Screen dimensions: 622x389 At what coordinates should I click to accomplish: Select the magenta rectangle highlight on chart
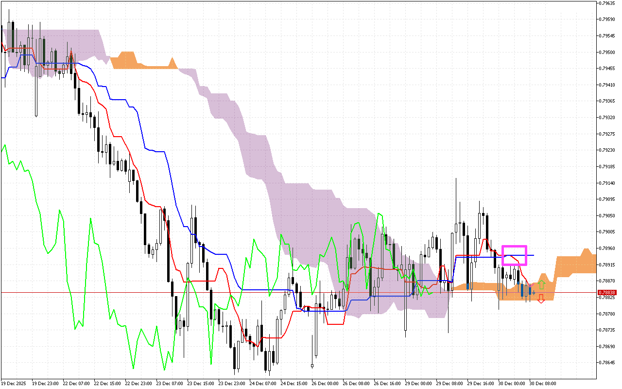[x=514, y=255]
